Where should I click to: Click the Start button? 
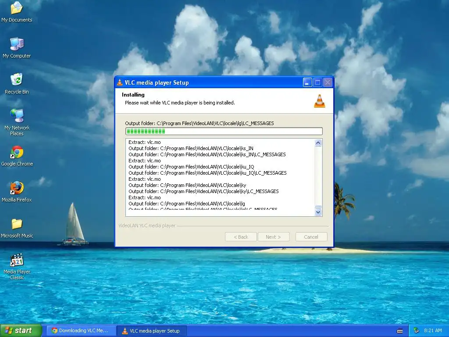(21, 331)
